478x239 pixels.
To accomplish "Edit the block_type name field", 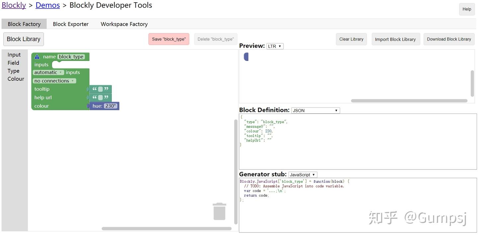I will [71, 57].
